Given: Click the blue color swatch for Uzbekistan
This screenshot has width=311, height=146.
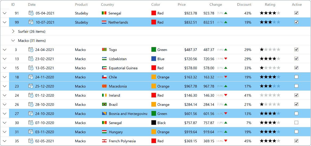Looking at the screenshot, I should point(154,59).
